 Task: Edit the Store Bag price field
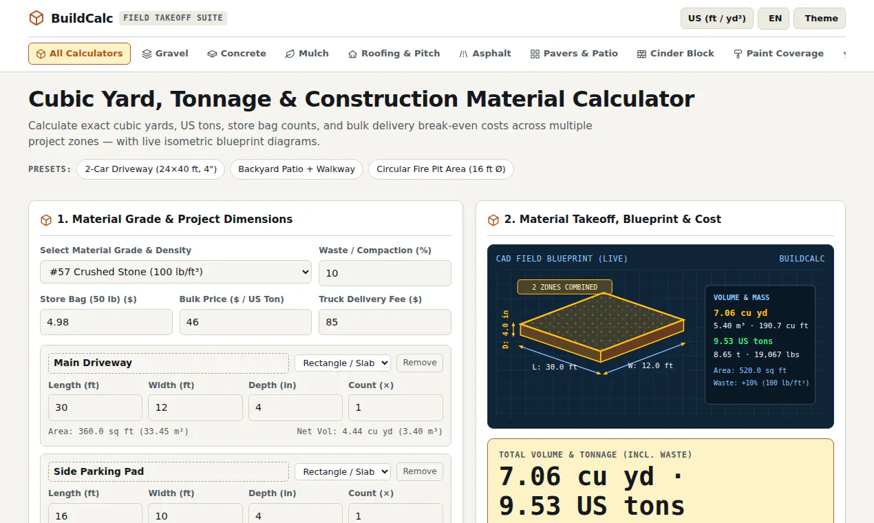click(x=106, y=322)
